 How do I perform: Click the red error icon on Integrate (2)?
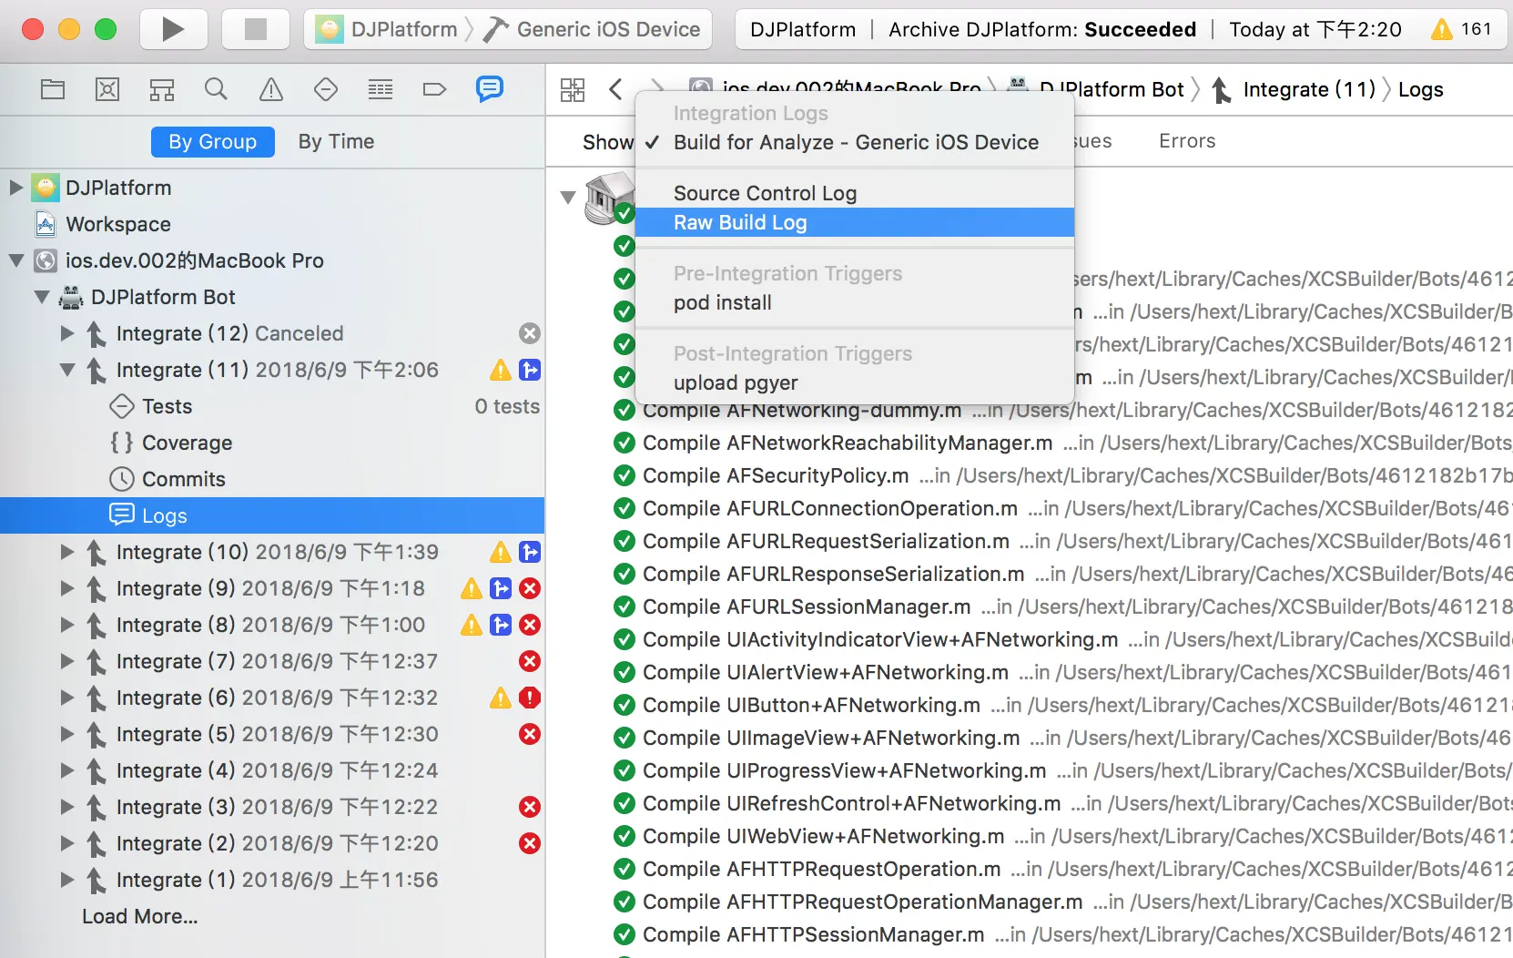click(530, 843)
